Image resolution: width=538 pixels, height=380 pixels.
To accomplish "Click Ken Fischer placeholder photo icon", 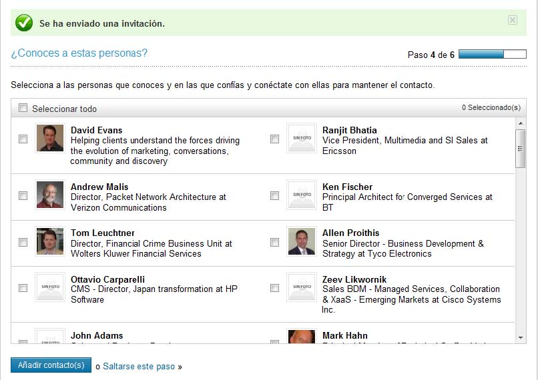I will click(x=301, y=195).
